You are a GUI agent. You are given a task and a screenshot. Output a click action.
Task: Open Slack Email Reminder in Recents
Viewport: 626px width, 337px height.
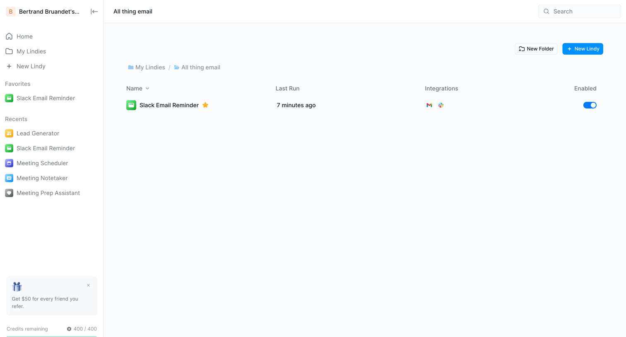pos(51,148)
